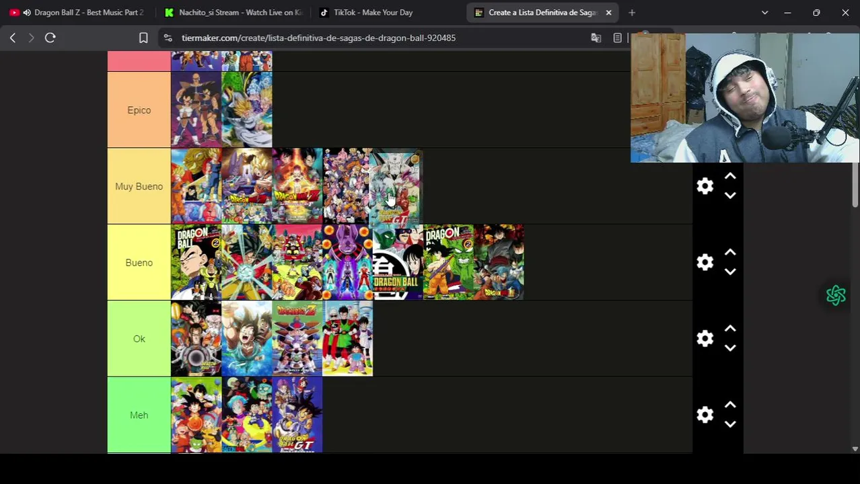View site information icon beside URL

click(x=168, y=38)
